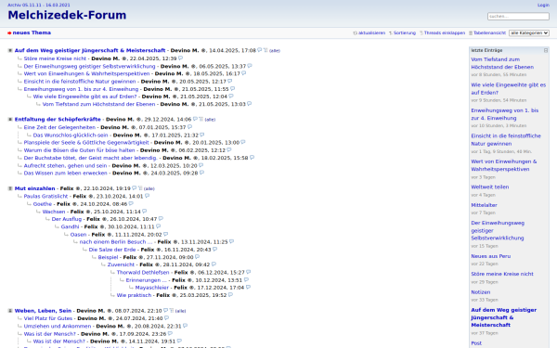Click the bubble icon after 'Das Wissen zum leben erwecken'
Viewport: 557px width, 348px height.
201,173
